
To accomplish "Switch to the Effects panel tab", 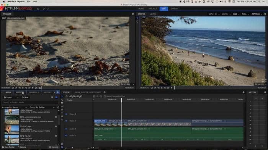I will [x=20, y=92].
